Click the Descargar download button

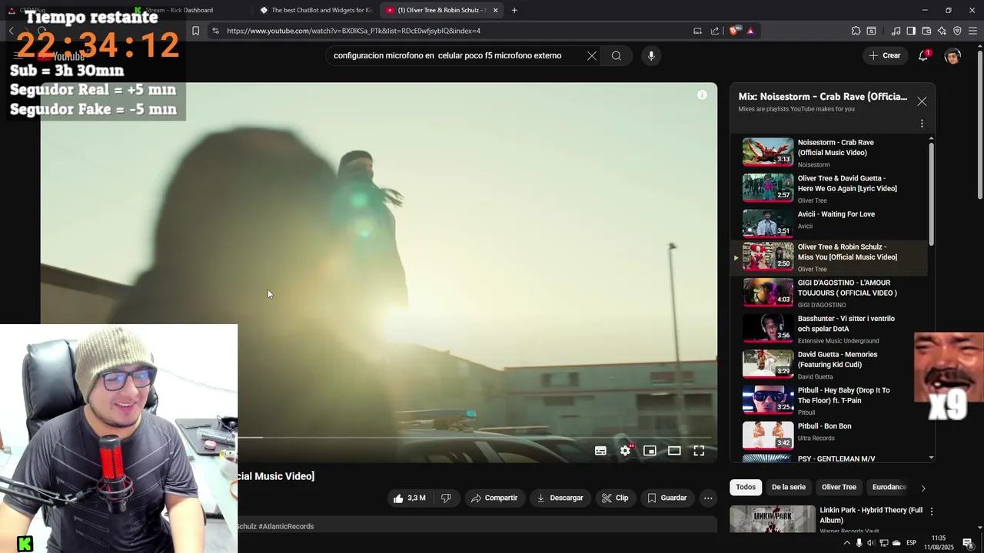pos(560,498)
